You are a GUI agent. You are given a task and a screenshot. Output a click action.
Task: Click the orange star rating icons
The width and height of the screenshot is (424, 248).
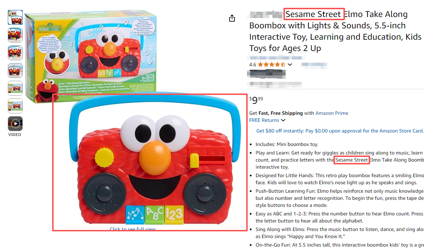click(x=271, y=64)
